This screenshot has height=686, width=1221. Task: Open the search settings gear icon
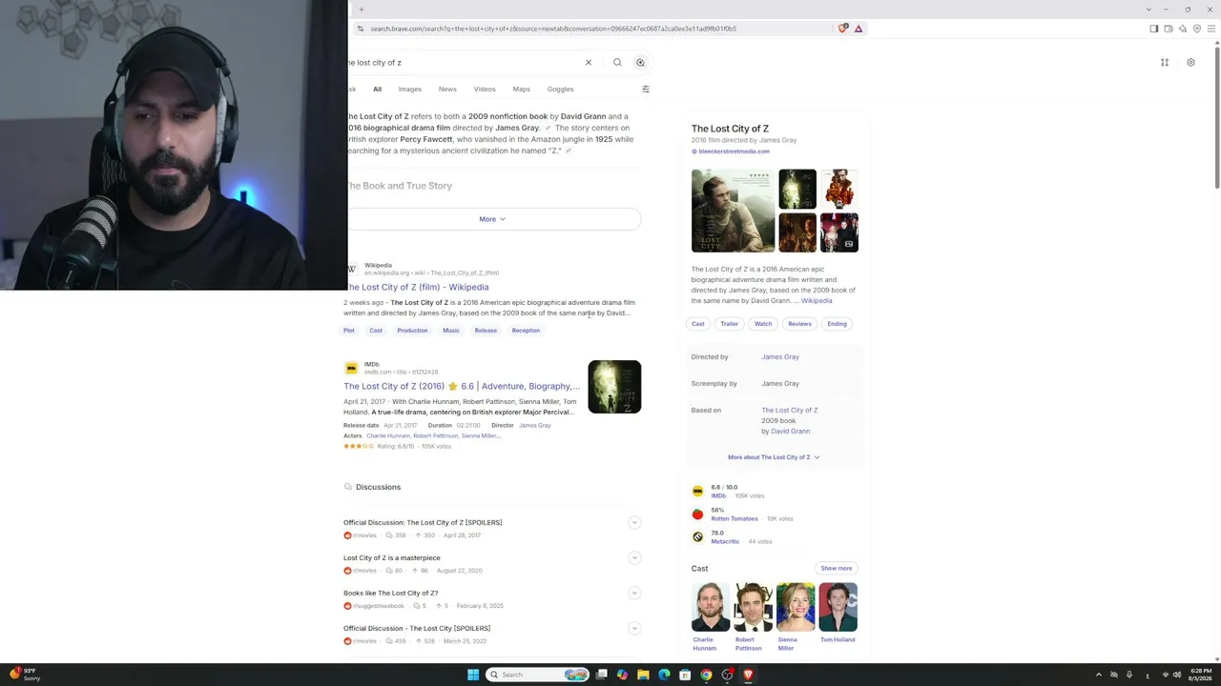tap(1190, 63)
